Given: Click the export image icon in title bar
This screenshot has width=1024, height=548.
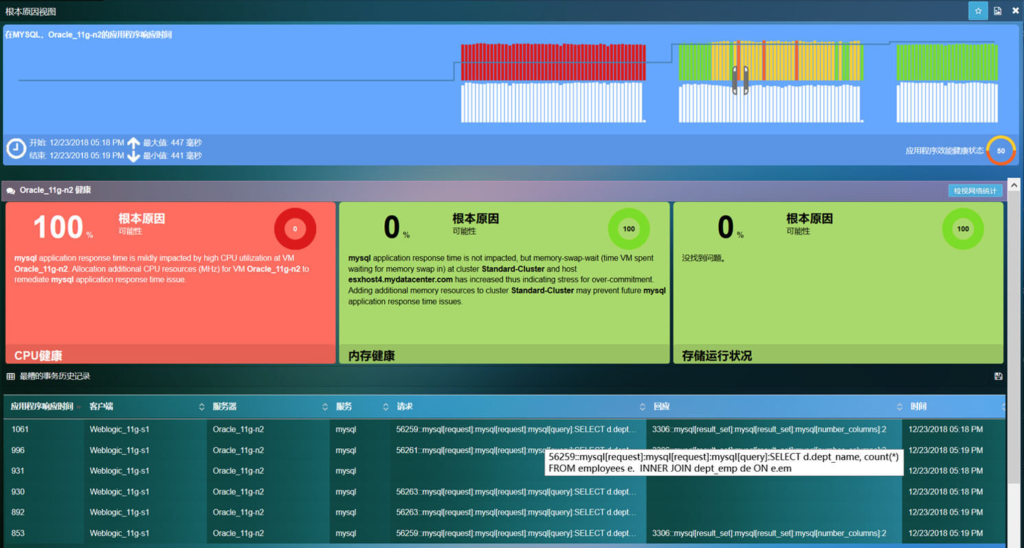Looking at the screenshot, I should (x=998, y=11).
